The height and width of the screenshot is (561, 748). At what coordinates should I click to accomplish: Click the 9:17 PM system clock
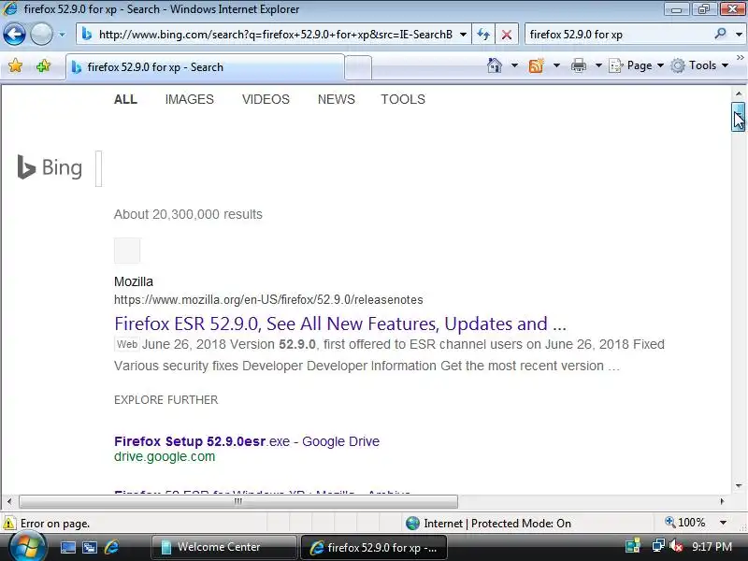pos(712,547)
